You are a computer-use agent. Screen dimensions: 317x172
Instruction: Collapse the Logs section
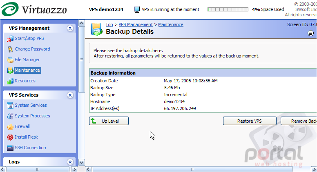(70, 162)
